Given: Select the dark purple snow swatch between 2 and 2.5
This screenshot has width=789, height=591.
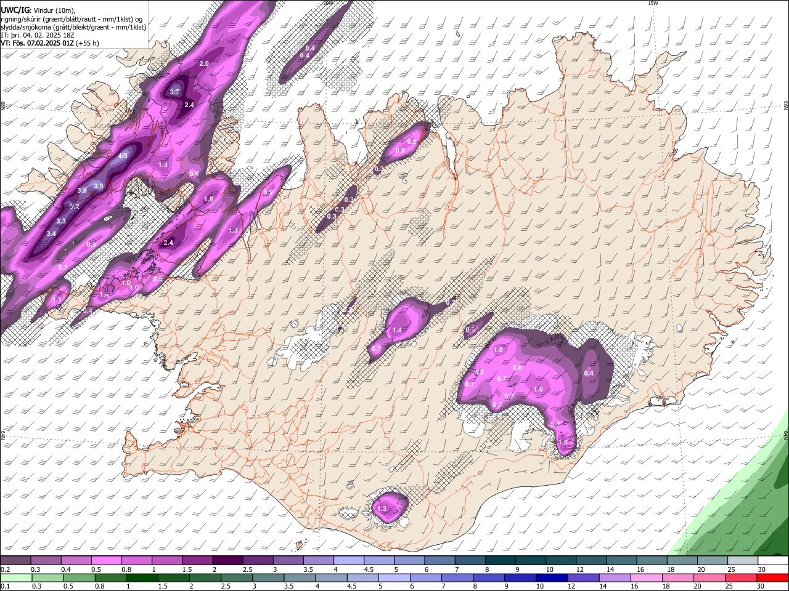Looking at the screenshot, I should coord(227,561).
